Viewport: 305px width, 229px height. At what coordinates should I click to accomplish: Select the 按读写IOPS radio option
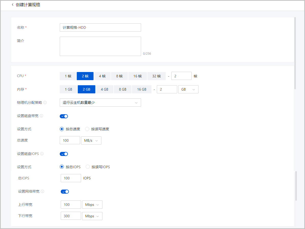tap(88, 167)
